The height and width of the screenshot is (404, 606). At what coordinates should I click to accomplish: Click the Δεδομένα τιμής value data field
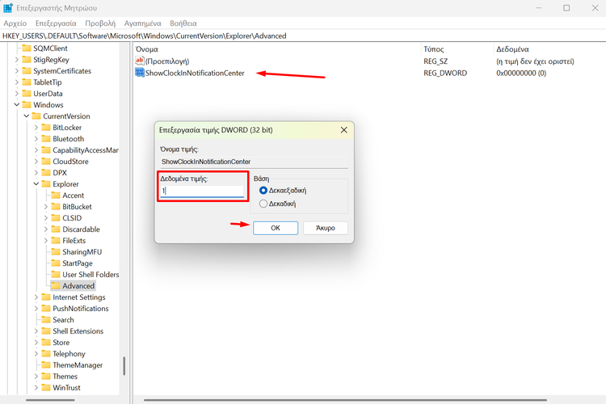point(202,191)
